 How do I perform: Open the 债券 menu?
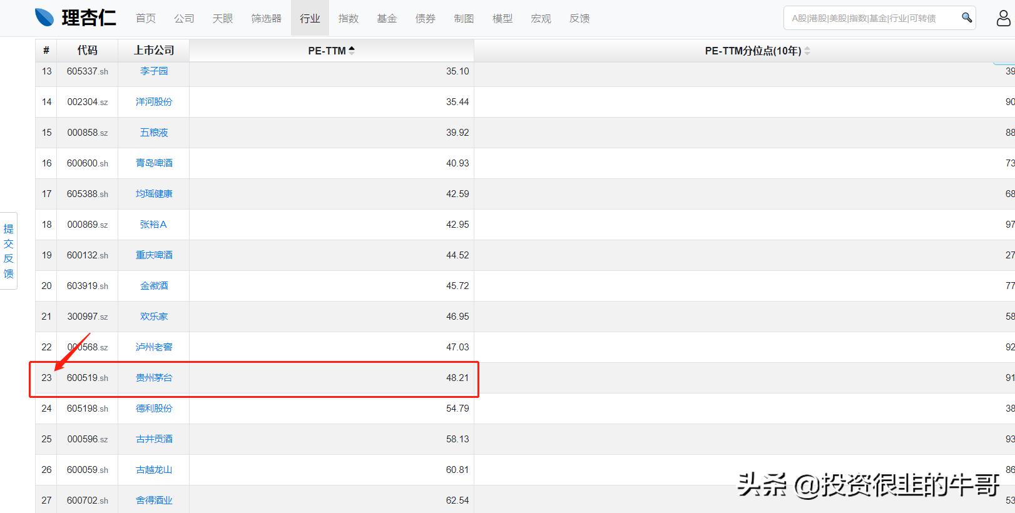pyautogui.click(x=426, y=18)
